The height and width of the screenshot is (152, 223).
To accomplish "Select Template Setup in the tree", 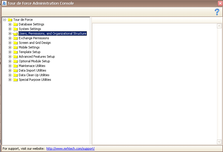I will tap(30, 52).
